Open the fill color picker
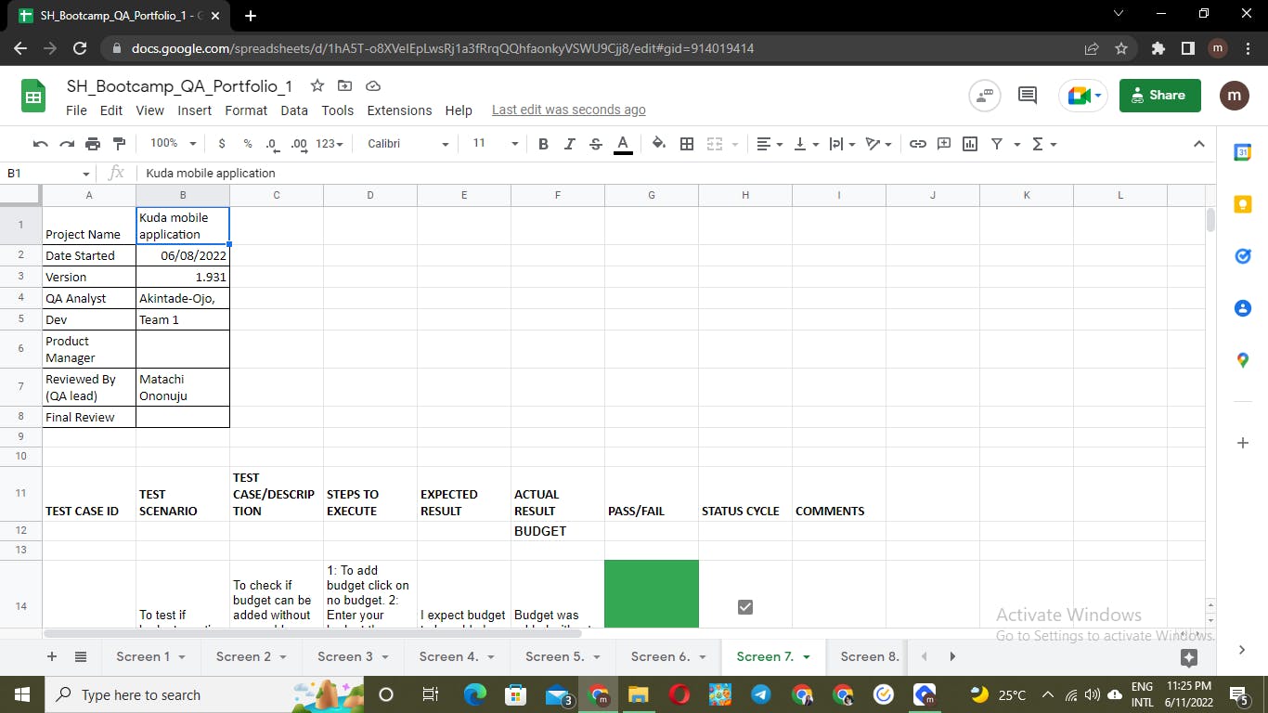The width and height of the screenshot is (1268, 713). pos(659,144)
